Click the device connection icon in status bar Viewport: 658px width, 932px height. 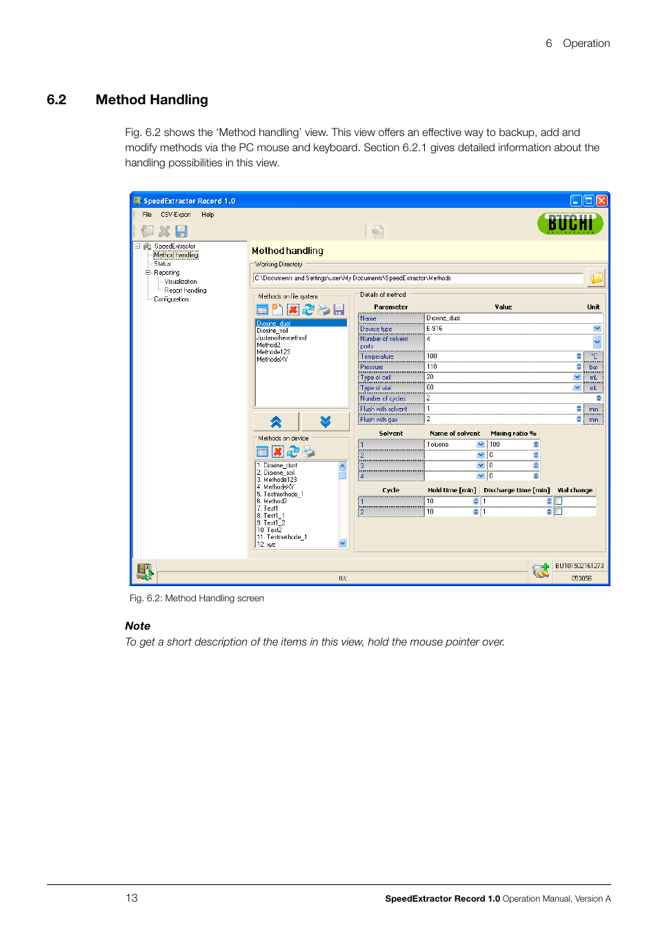coord(144,571)
